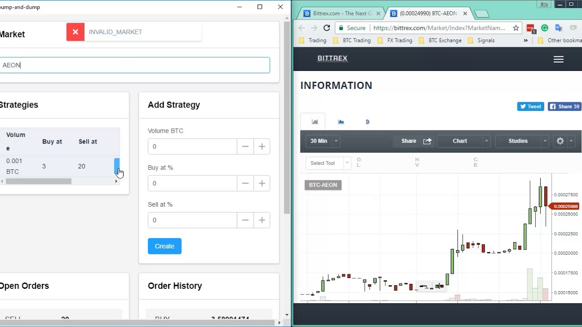Click the Create strategy button
This screenshot has height=327, width=582.
coord(165,246)
